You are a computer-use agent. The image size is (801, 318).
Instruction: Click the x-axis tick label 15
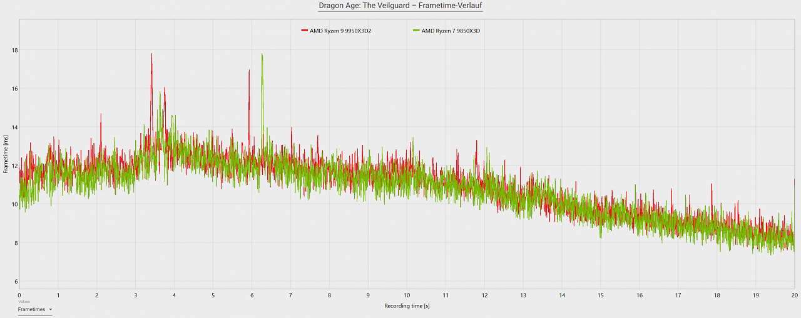coord(600,295)
